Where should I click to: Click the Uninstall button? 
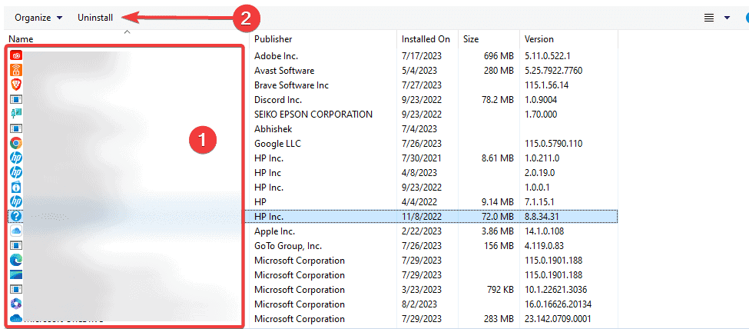[x=95, y=18]
